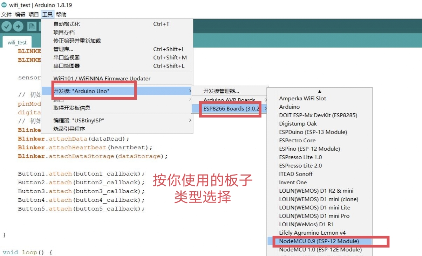Select LOLIN(WEMOS) D1 R2 & mini board
Viewport: 422px width, 256px height.
coord(319,191)
